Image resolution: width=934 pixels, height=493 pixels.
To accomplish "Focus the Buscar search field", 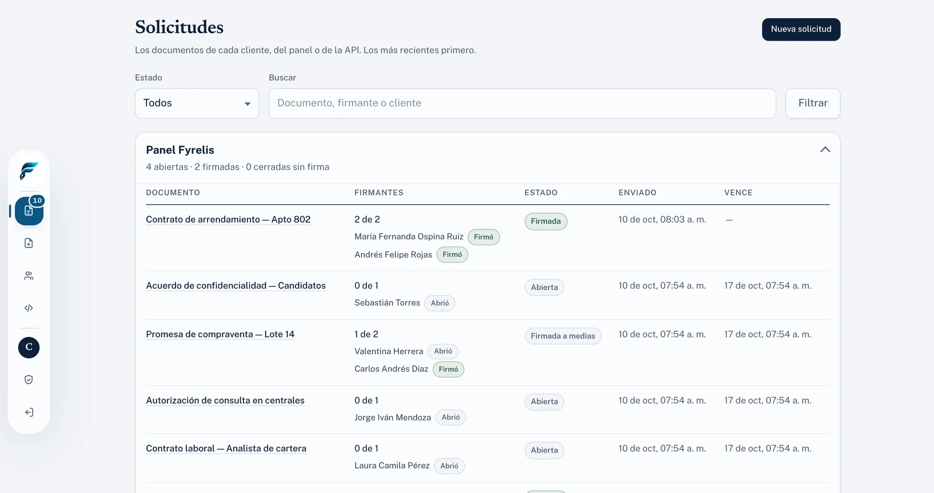I will coord(523,103).
